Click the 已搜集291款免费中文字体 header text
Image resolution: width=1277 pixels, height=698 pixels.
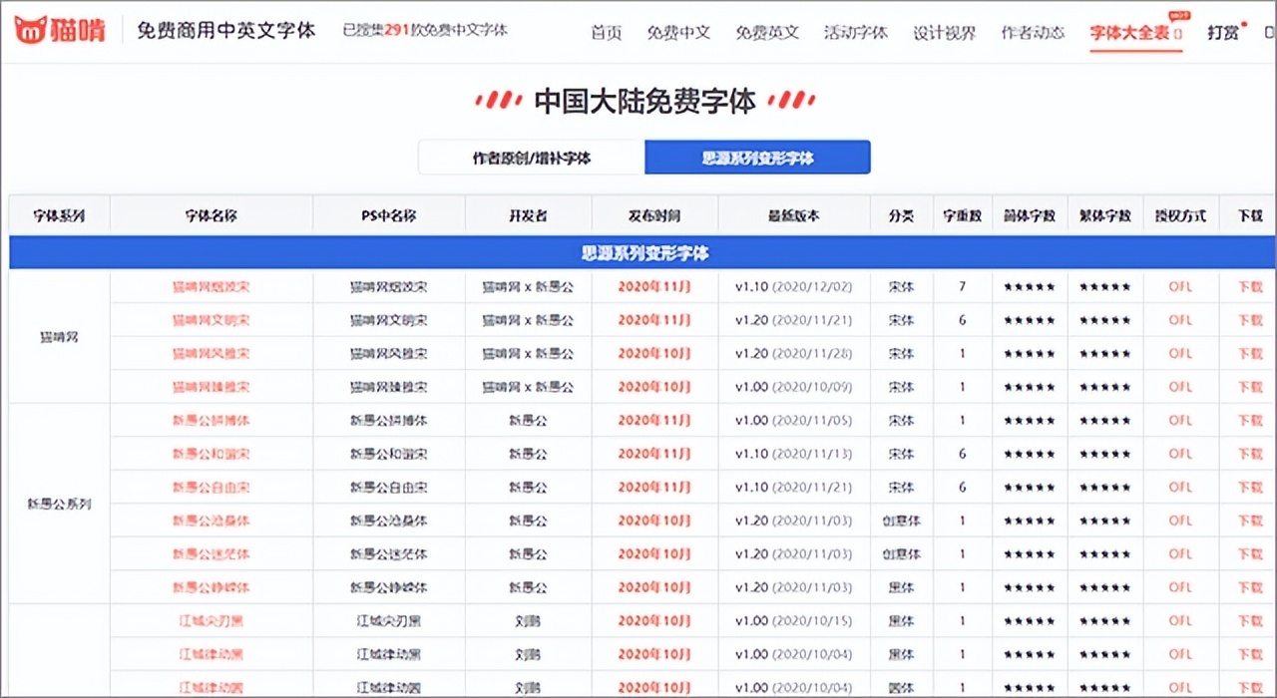425,30
